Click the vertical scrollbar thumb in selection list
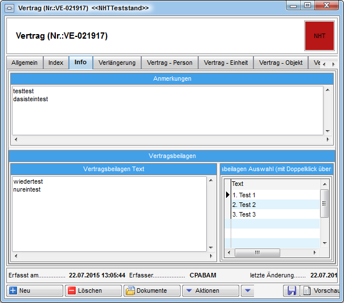344x303 pixels. coord(325,203)
